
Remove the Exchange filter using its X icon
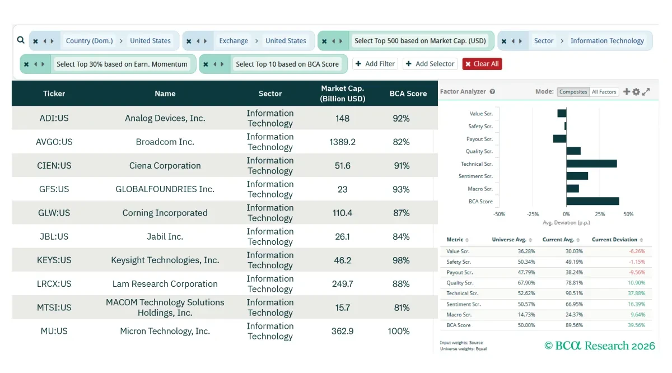pos(189,41)
